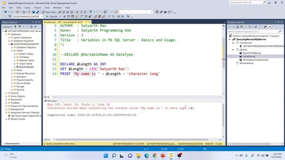Click Connect Object Explorer plug icon
Screen dimensions: 285x160
(x=16, y=27)
